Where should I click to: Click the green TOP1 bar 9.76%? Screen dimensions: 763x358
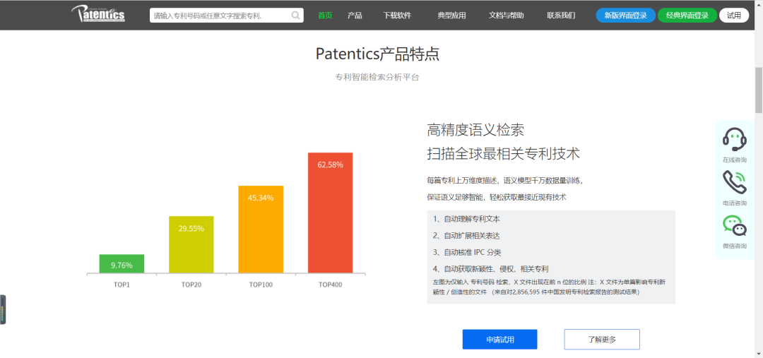[122, 263]
